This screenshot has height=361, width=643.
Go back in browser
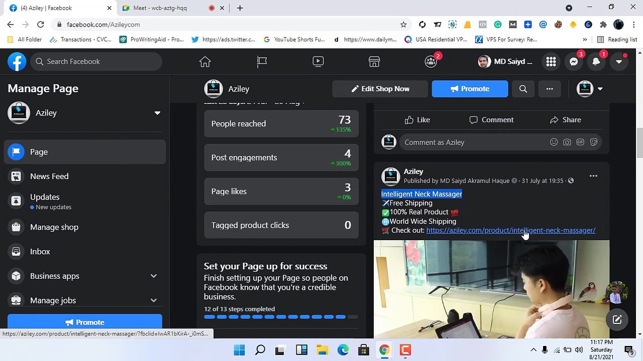pyautogui.click(x=11, y=24)
